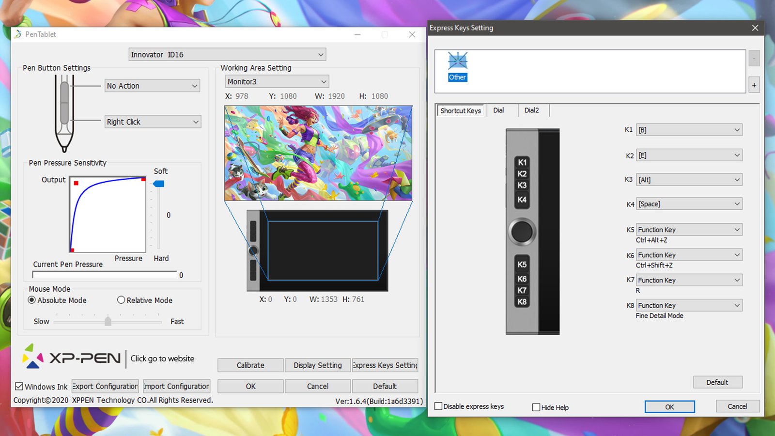This screenshot has height=436, width=775.
Task: Open the K2 [E] dropdown
Action: (689, 156)
